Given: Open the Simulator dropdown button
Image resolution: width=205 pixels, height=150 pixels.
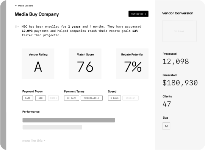Looking at the screenshot, I should point(138,14).
